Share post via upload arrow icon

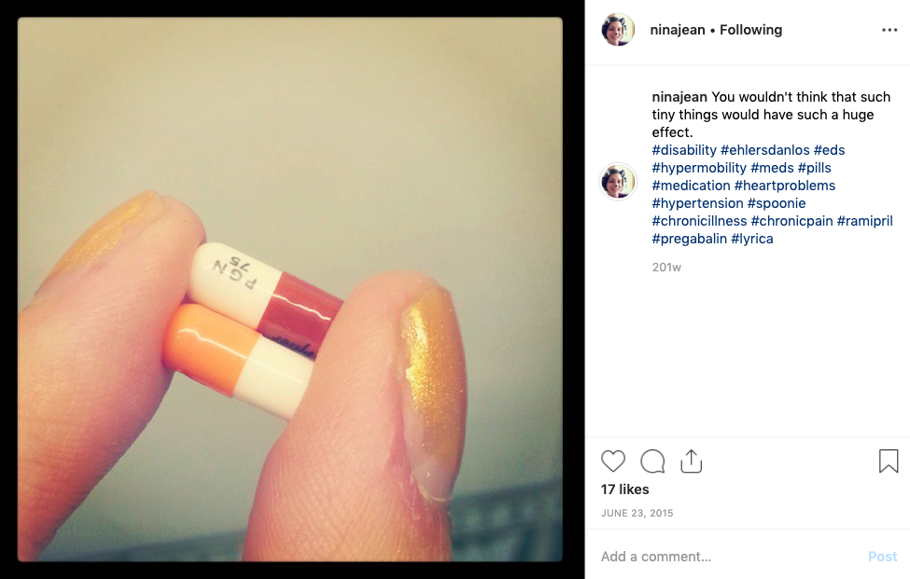point(692,461)
